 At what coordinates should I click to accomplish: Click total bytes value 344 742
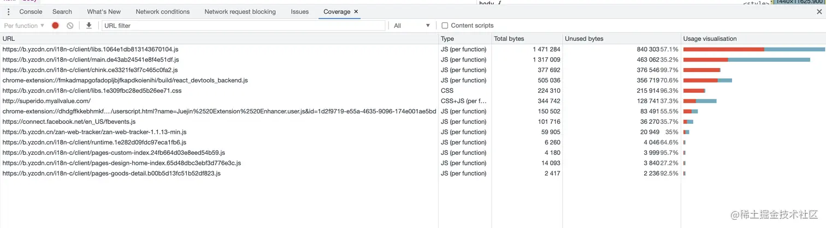tap(550, 101)
